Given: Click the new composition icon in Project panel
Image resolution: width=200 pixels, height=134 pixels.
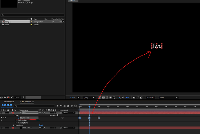Looking at the screenshot, I should click(x=8, y=97).
